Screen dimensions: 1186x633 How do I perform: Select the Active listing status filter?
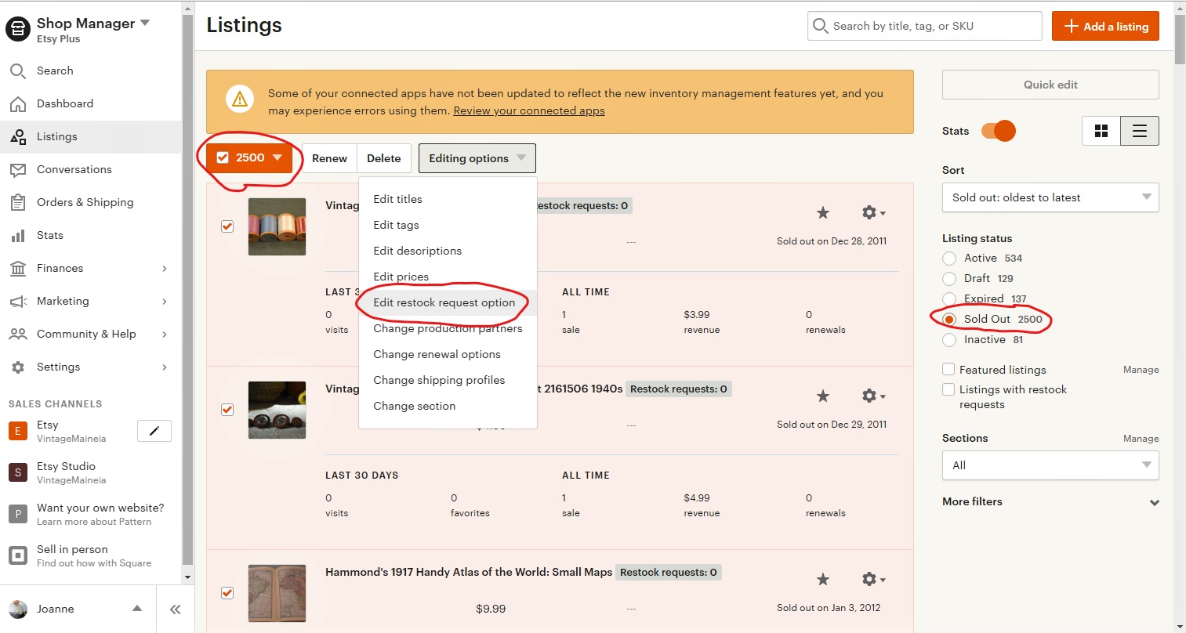pyautogui.click(x=949, y=258)
